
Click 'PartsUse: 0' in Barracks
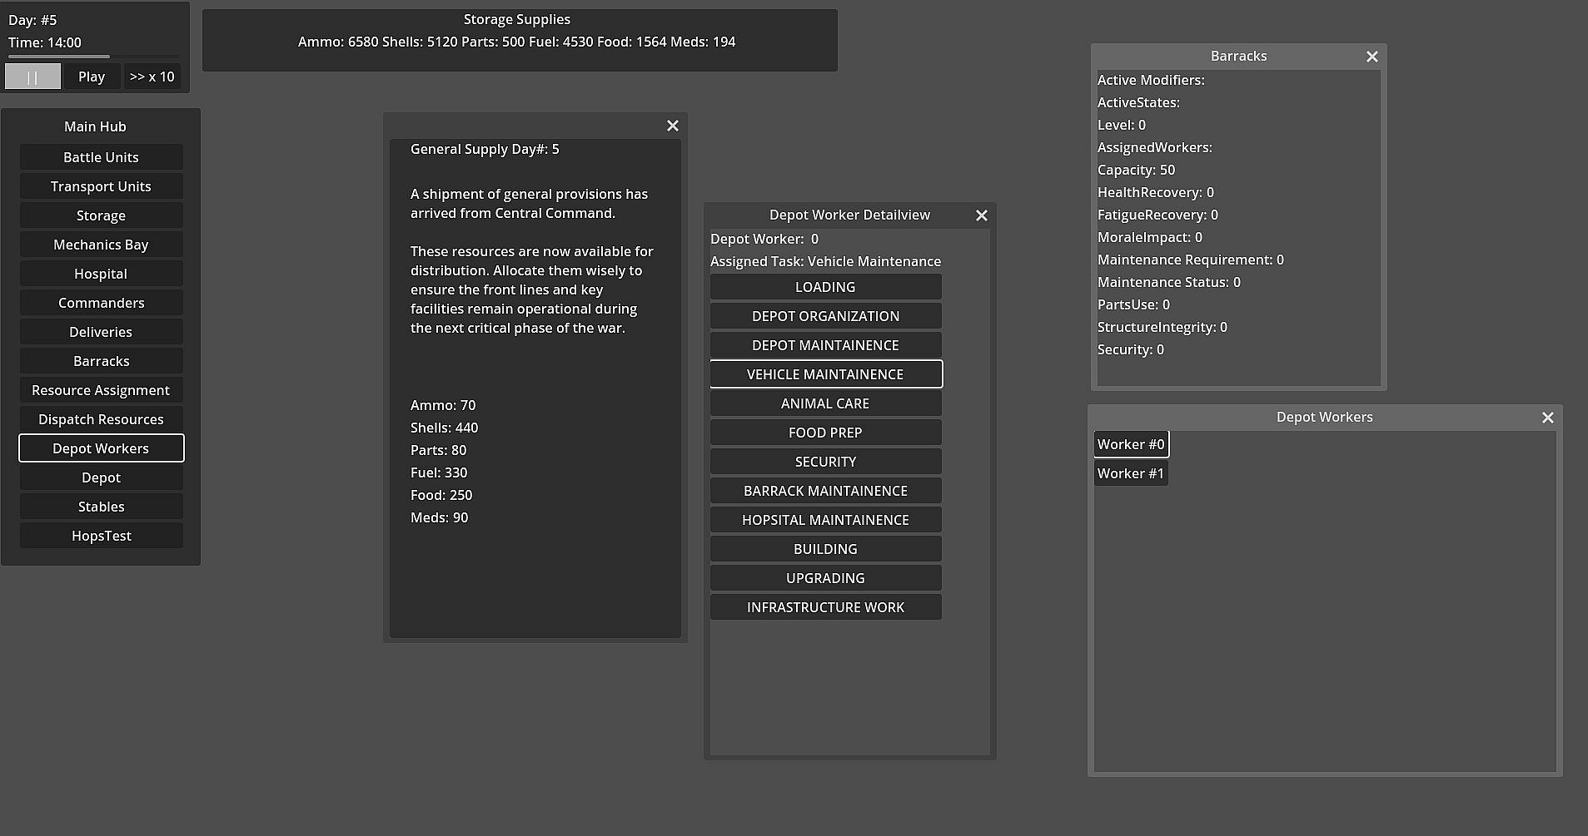(1133, 304)
